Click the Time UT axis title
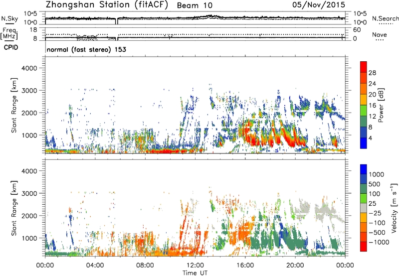Screen dimensions: 399x276 click(x=195, y=273)
